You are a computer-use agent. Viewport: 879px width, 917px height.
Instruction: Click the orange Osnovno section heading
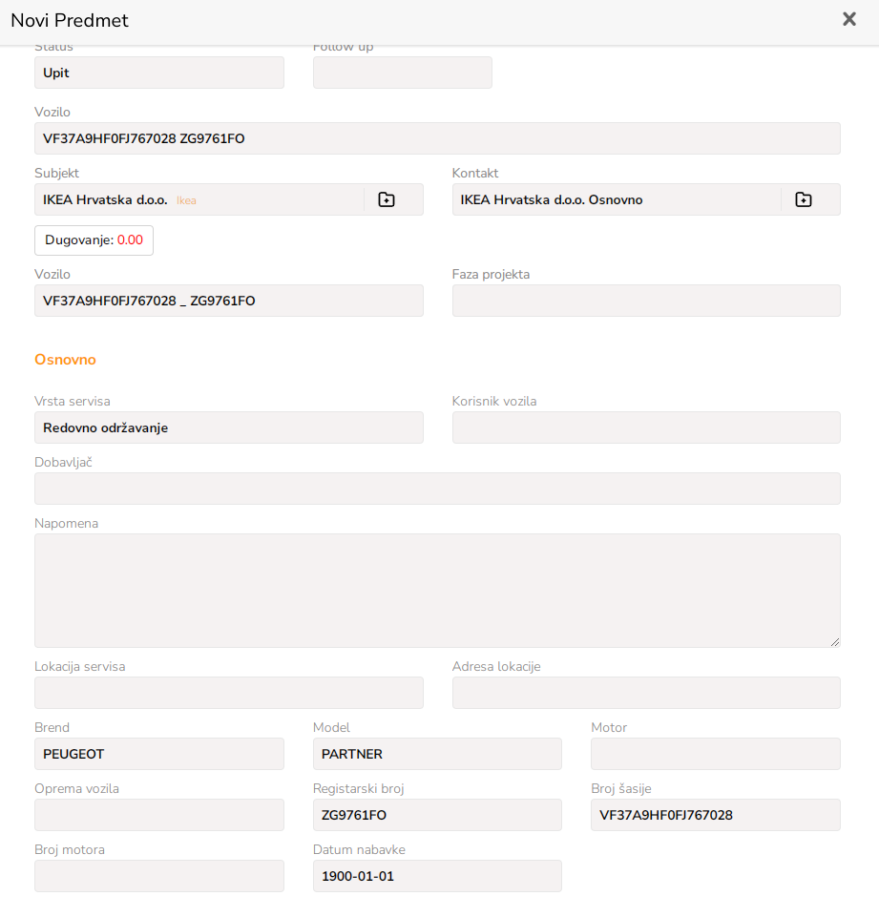(65, 360)
